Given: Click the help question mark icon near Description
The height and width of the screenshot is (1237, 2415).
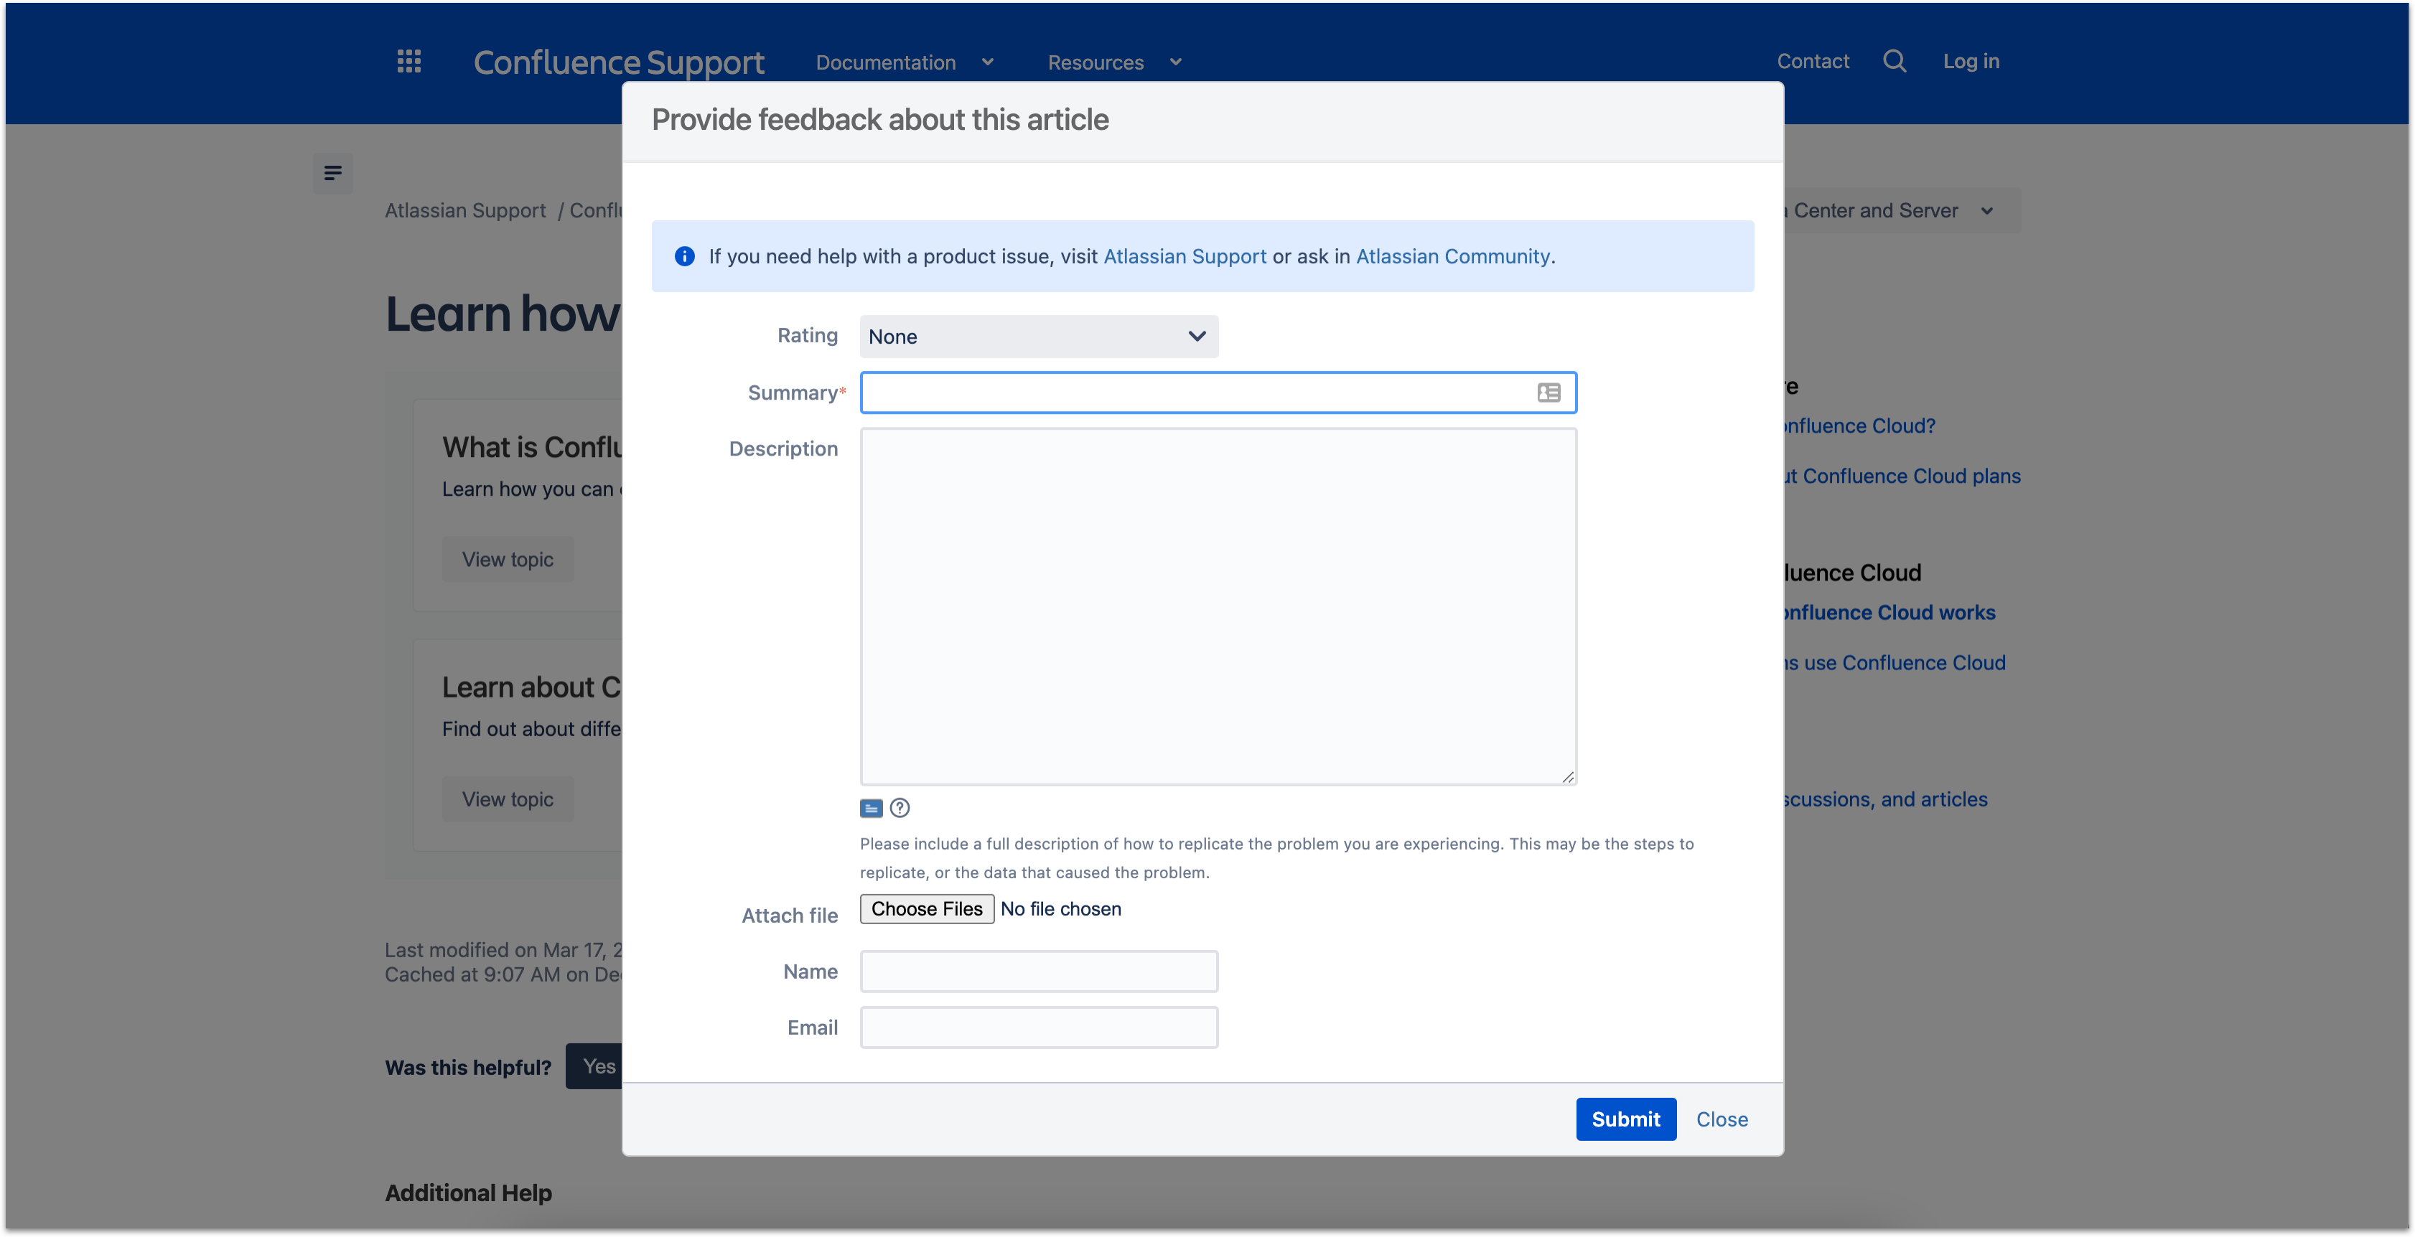Looking at the screenshot, I should tap(900, 806).
